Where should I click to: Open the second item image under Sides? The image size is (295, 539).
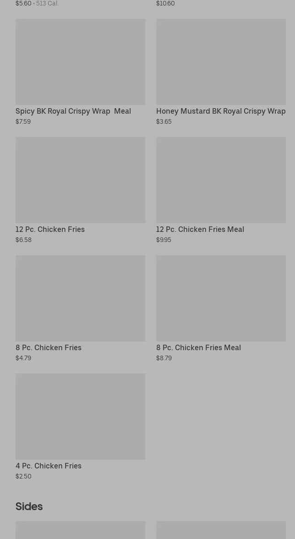(x=221, y=530)
